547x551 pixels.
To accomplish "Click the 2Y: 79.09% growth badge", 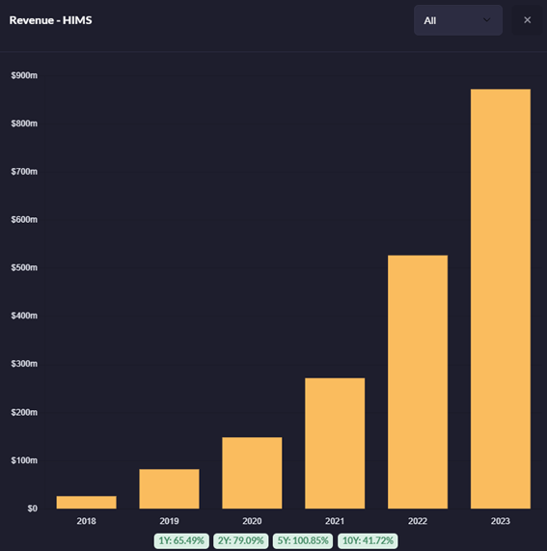I will pos(240,540).
